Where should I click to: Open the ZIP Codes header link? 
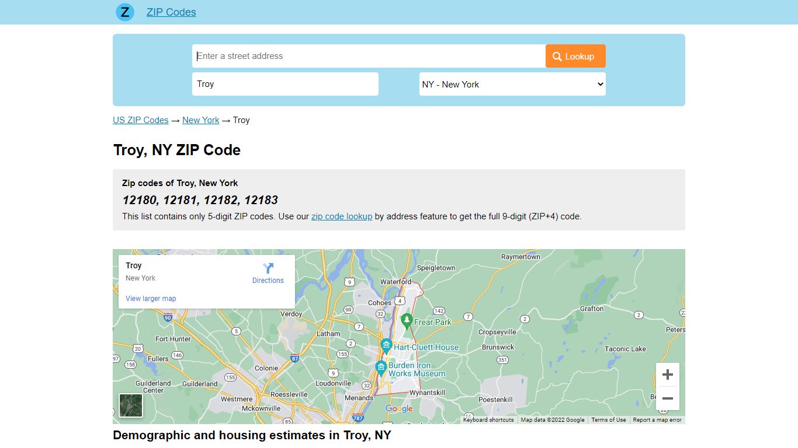(x=171, y=12)
